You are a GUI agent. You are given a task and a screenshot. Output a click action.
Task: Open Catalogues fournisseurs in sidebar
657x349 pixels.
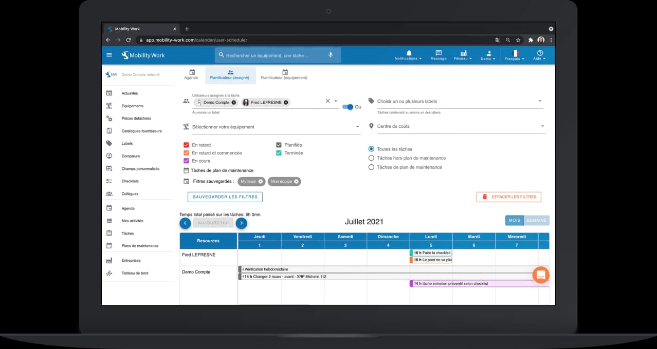[x=141, y=131]
